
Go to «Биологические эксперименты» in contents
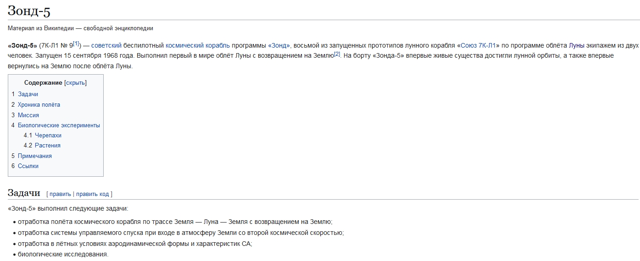coord(59,125)
